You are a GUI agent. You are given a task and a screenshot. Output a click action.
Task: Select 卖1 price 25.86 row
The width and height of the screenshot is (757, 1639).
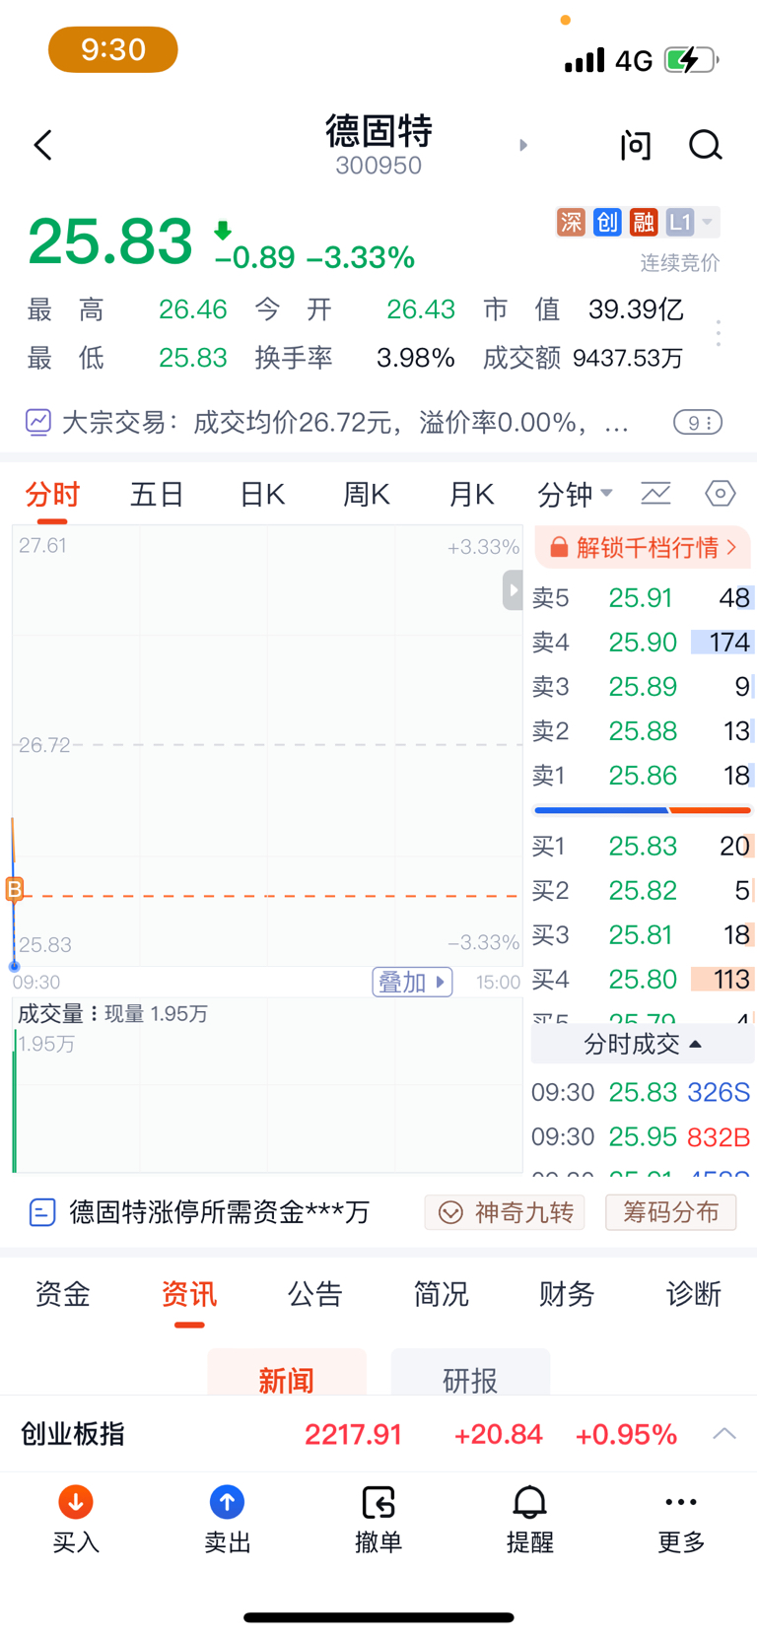pos(643,776)
